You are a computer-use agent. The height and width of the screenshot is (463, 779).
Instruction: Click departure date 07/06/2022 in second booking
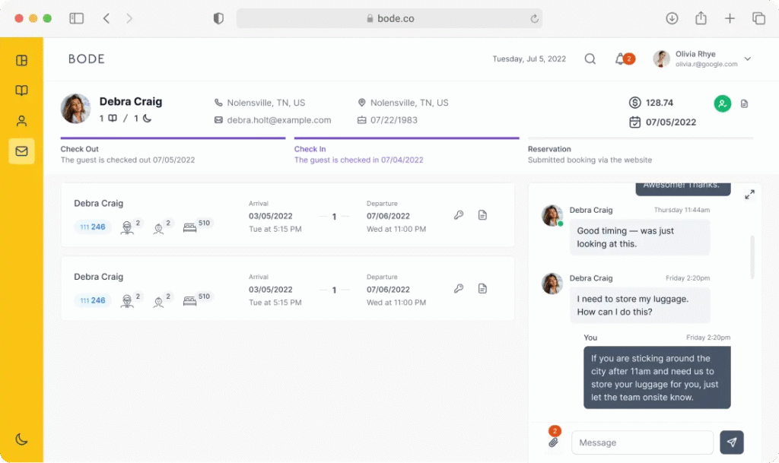pyautogui.click(x=388, y=290)
